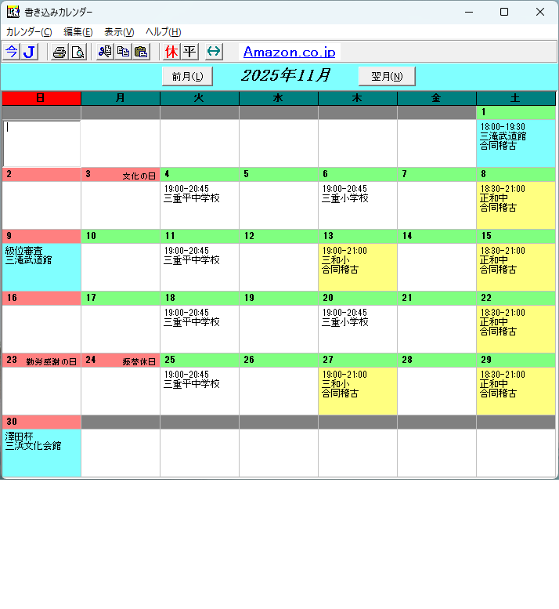Screen dimensions: 559x609
Task: Open the ヘルプ menu
Action: (x=163, y=31)
